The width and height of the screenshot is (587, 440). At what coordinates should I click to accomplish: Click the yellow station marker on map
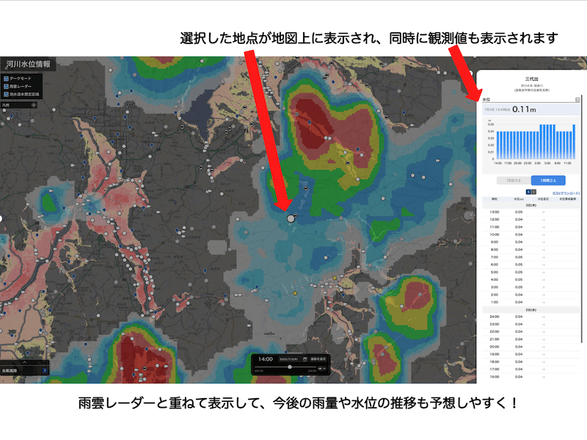pos(295,293)
